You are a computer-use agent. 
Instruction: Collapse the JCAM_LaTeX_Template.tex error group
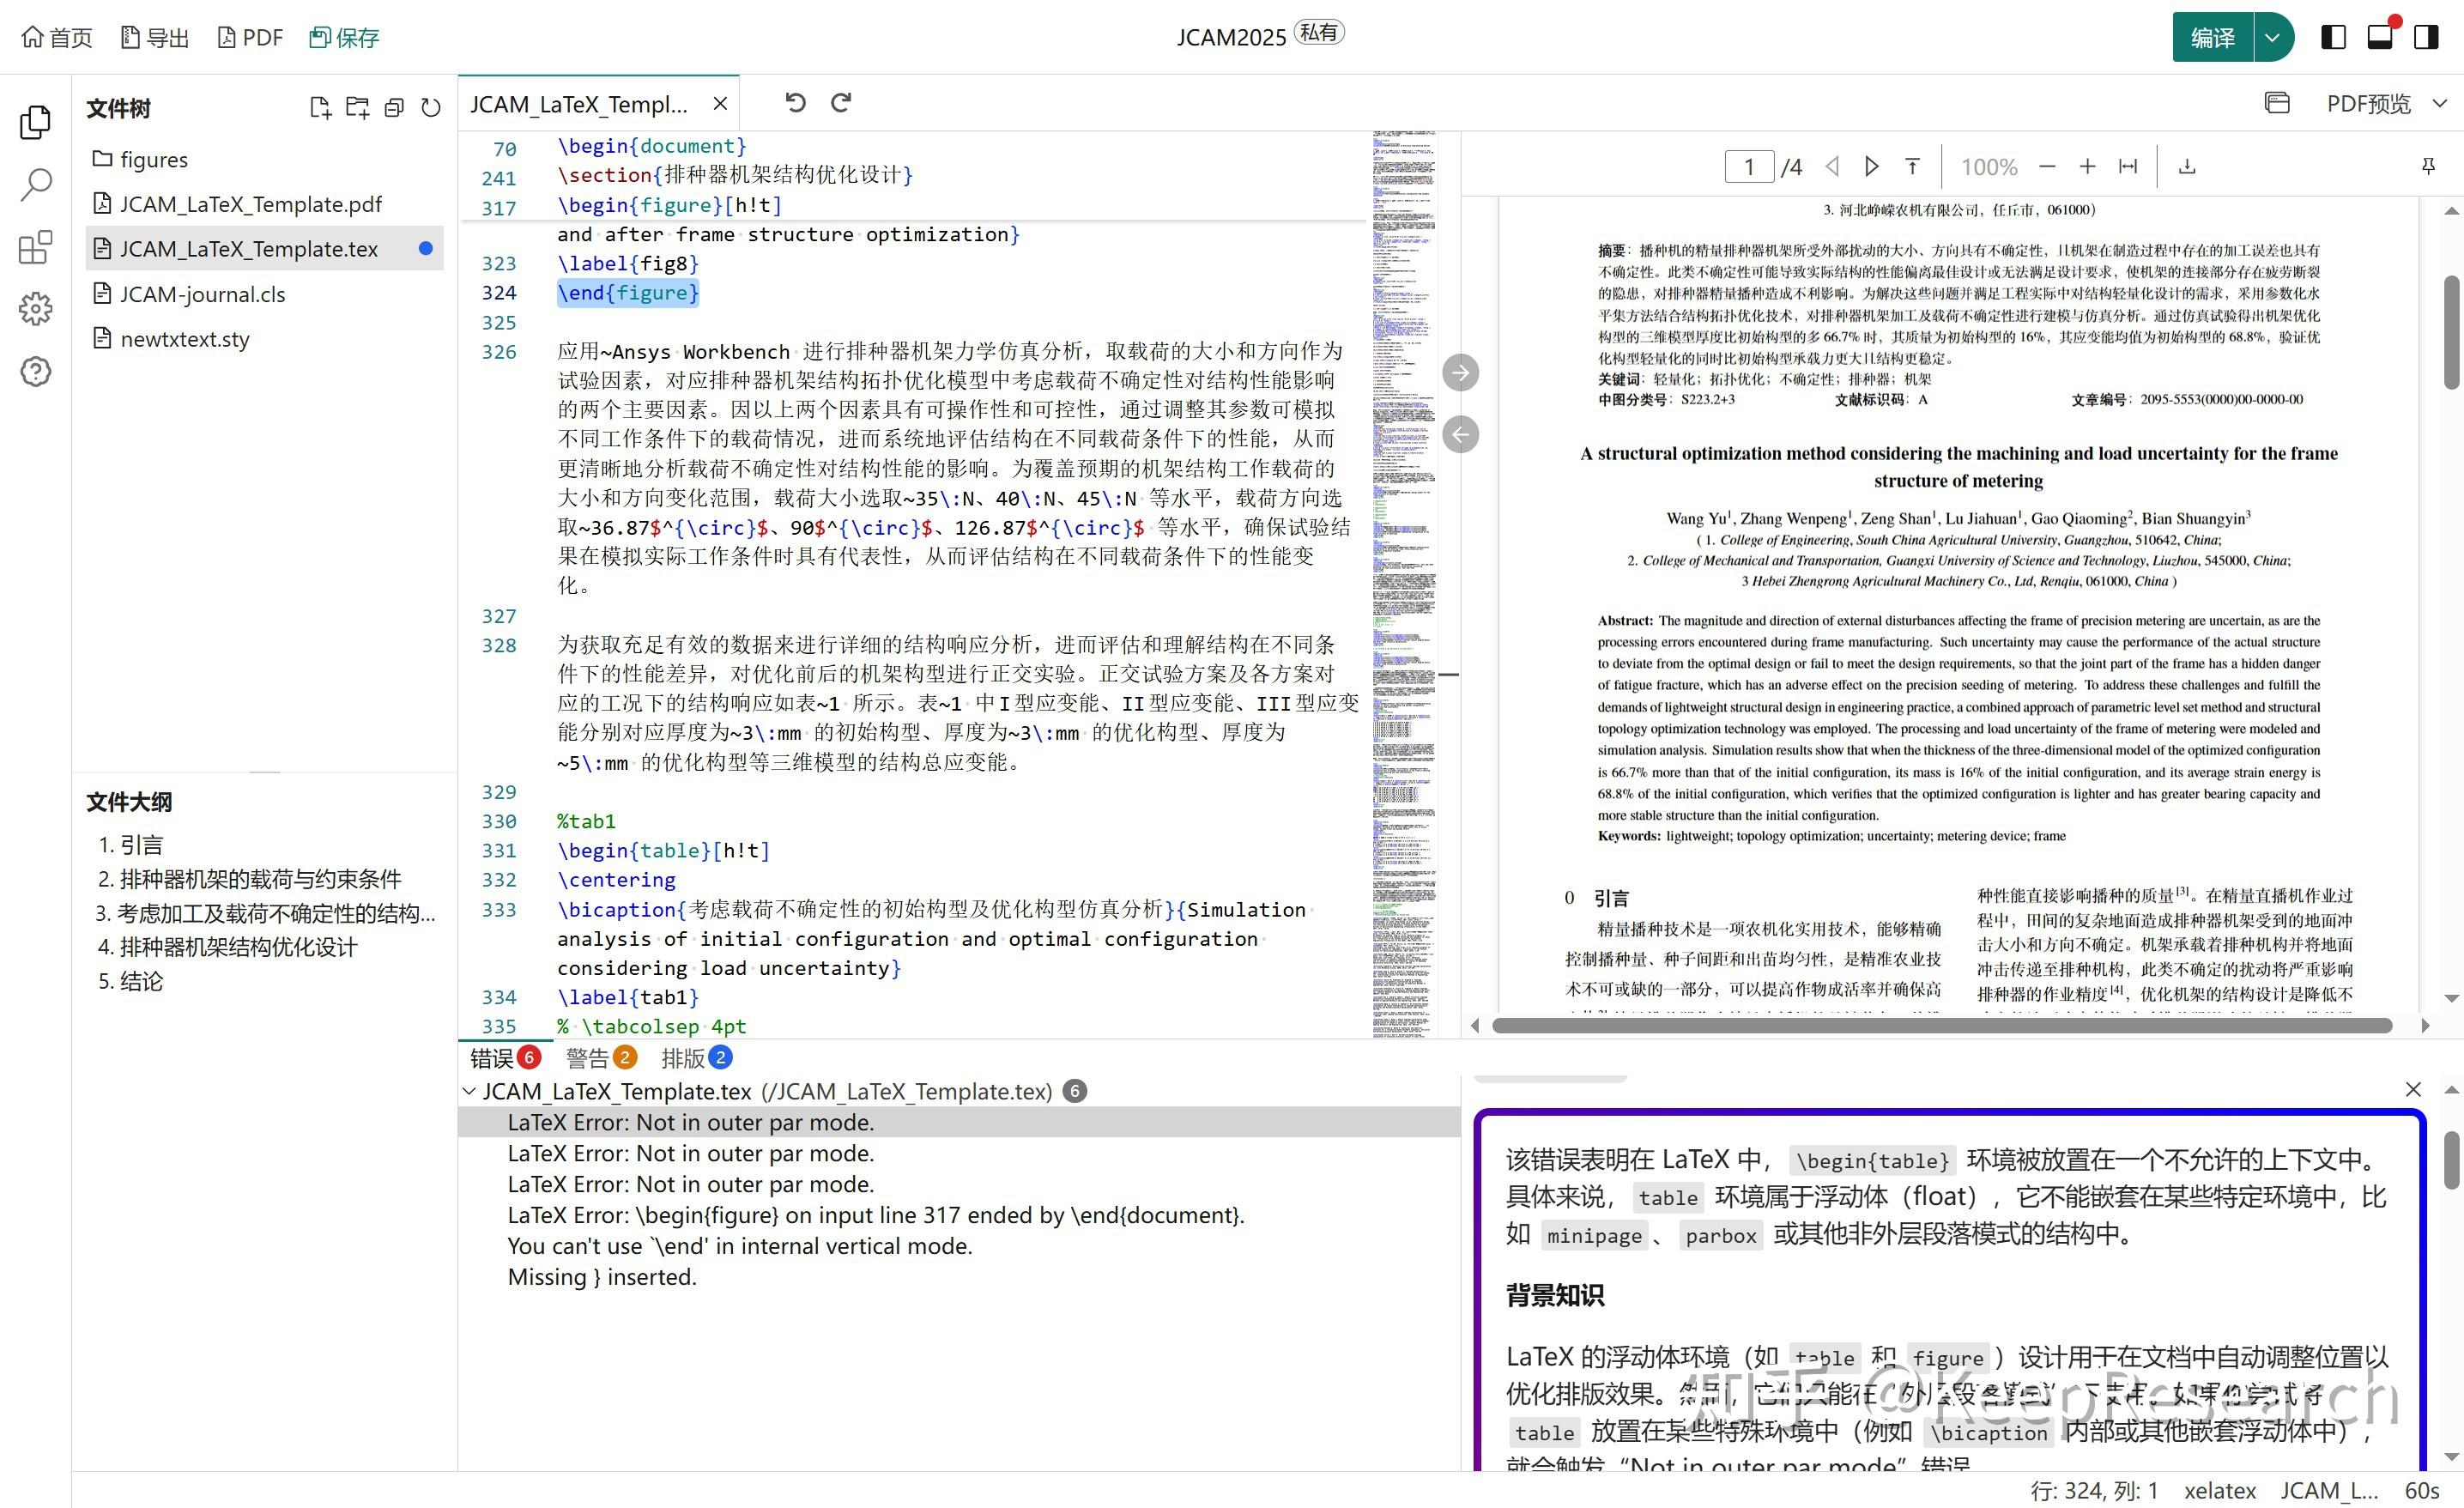click(x=469, y=1091)
